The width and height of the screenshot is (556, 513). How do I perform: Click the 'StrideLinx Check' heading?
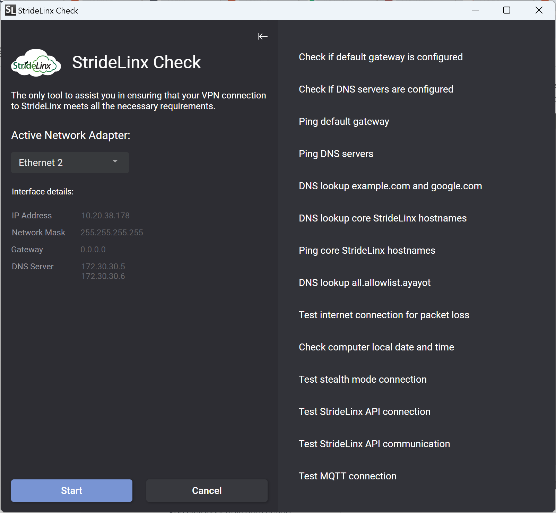[x=136, y=62]
